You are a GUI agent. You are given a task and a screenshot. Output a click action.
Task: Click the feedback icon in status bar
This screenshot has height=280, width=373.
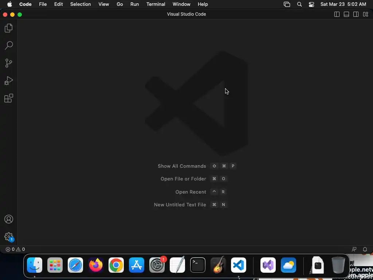point(354,249)
